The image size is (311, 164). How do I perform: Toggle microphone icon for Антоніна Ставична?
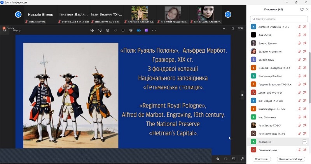pyautogui.click(x=300, y=27)
